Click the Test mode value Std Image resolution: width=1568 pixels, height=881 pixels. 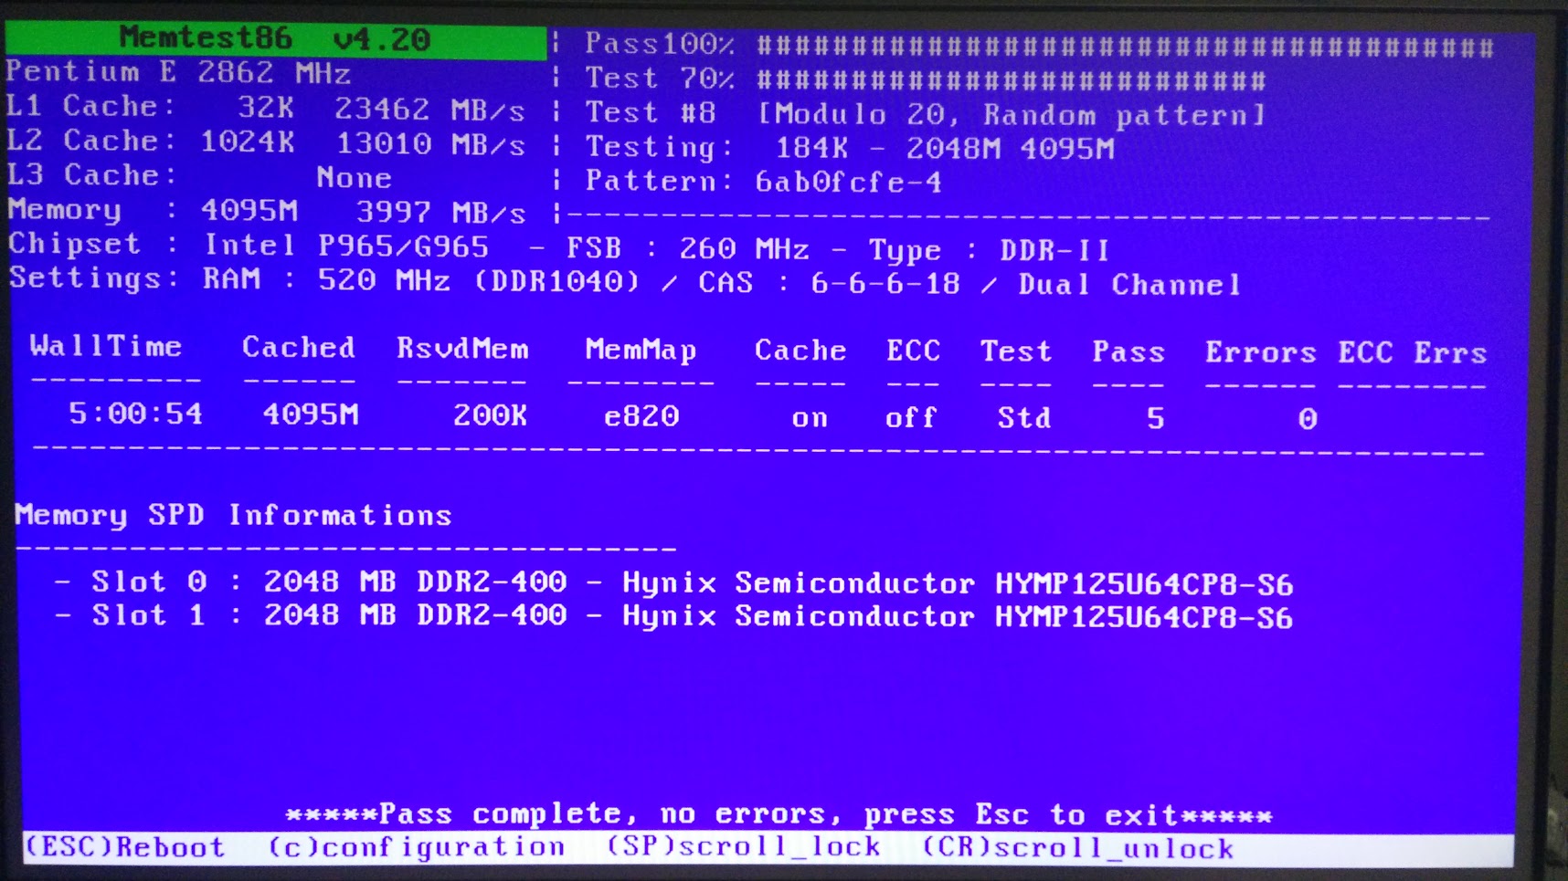1024,418
